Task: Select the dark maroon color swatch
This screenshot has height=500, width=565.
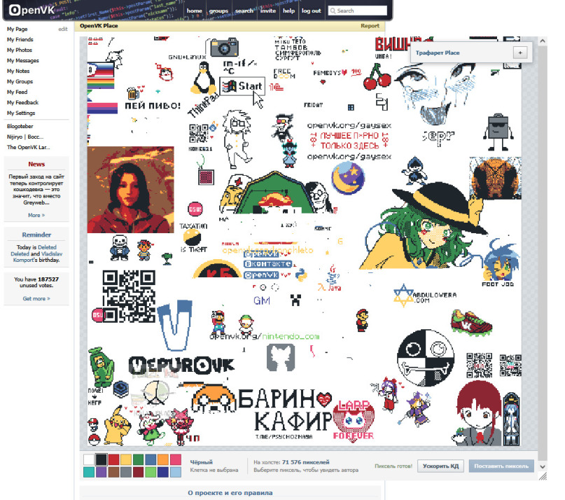Action: [x=138, y=472]
